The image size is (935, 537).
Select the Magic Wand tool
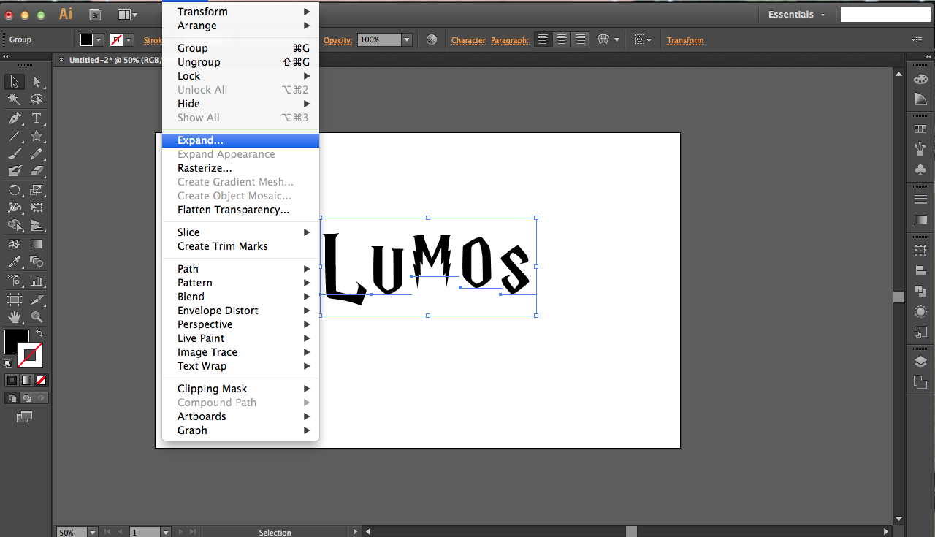pyautogui.click(x=15, y=100)
